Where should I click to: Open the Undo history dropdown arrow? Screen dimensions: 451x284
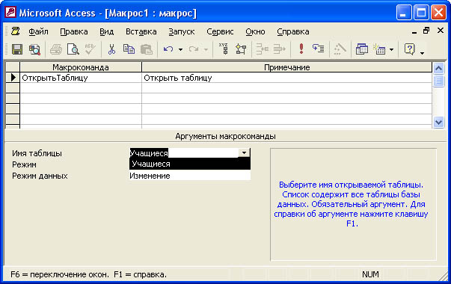pyautogui.click(x=180, y=49)
